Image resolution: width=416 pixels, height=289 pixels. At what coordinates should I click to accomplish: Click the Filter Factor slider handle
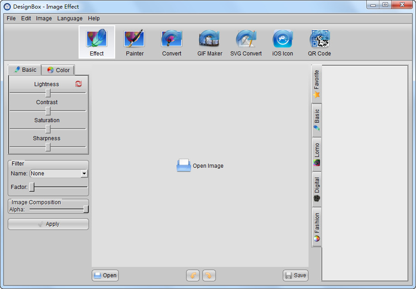point(32,187)
